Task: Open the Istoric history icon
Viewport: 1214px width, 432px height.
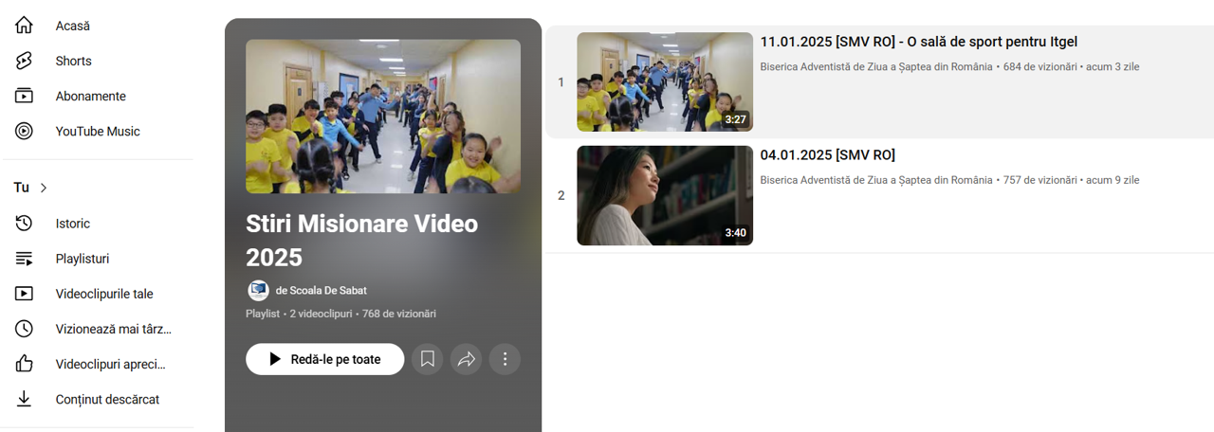Action: coord(24,224)
